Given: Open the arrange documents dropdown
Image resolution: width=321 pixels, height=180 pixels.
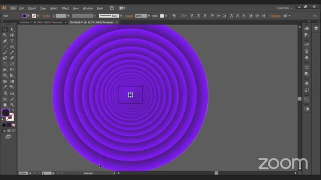Looking at the screenshot, I should (122, 8).
